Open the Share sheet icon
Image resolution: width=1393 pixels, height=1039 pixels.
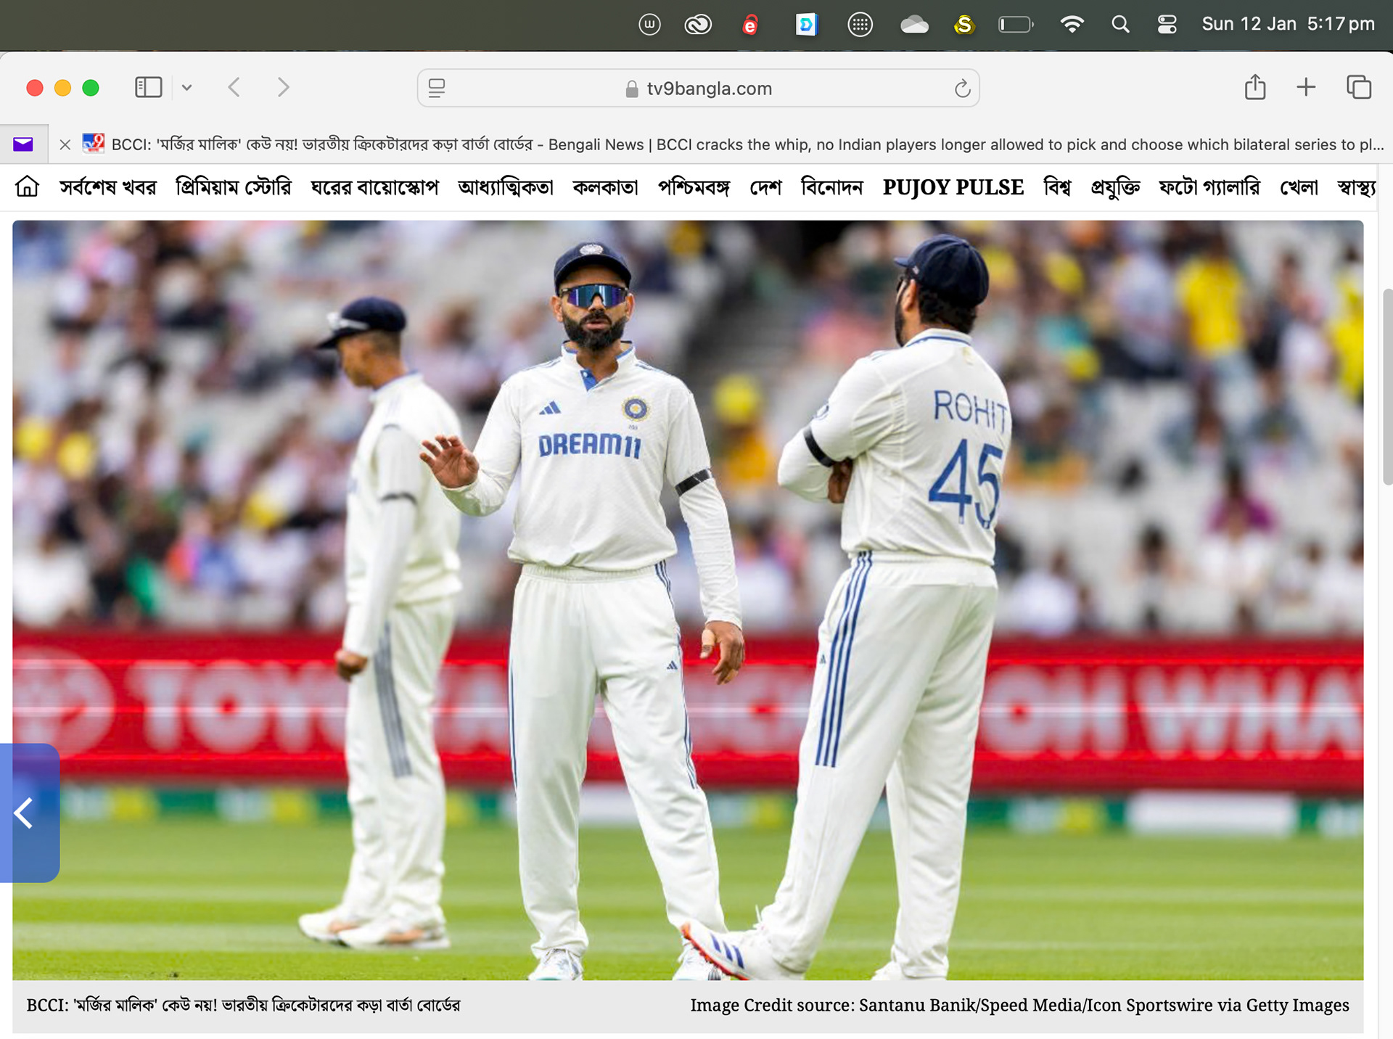tap(1254, 88)
